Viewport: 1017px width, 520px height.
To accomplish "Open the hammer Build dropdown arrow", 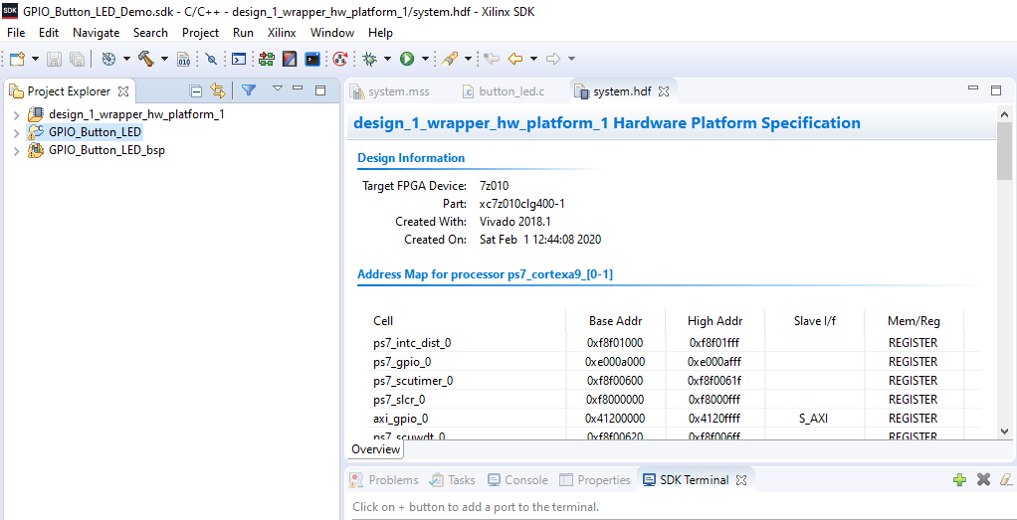I will coord(165,59).
